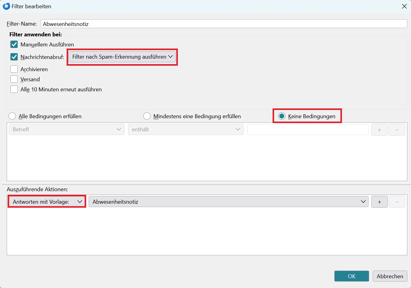Confirm filter with OK button
Viewport: 411px width, 288px height.
351,276
